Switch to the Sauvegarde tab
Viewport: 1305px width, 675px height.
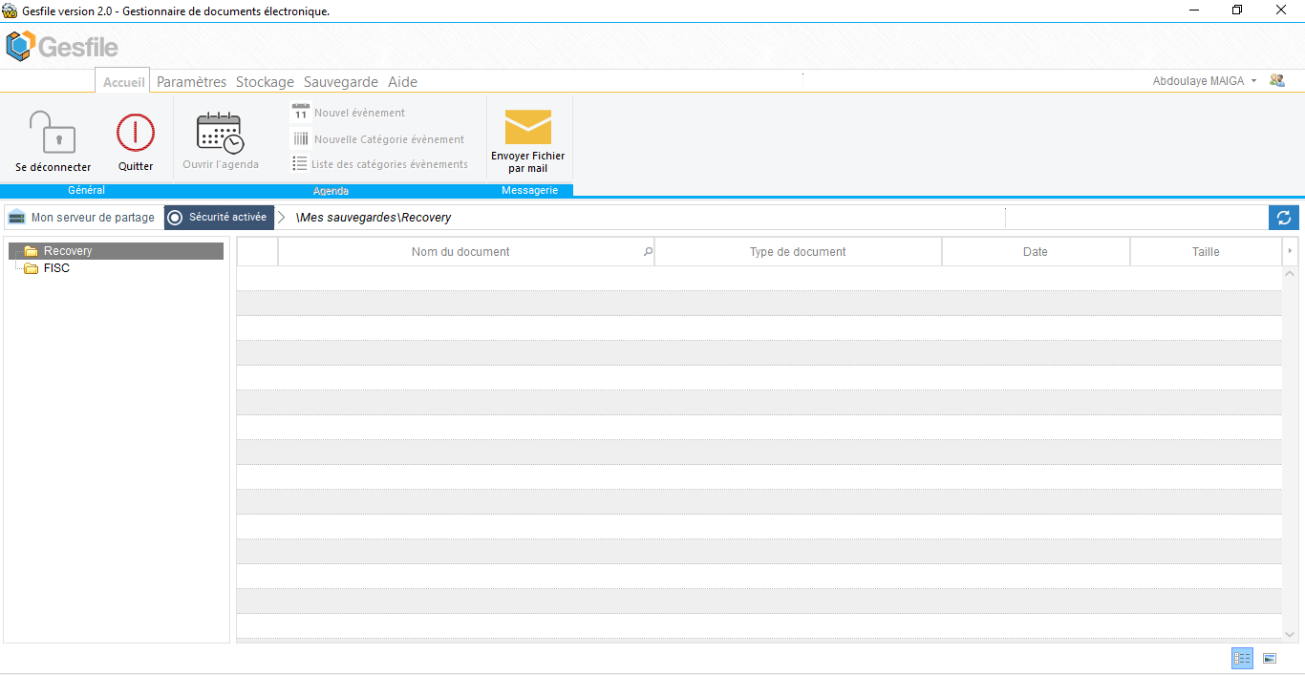click(340, 82)
